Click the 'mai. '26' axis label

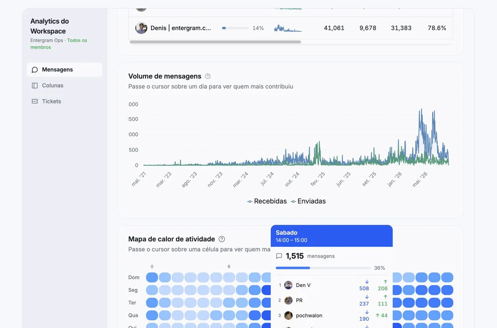click(420, 179)
